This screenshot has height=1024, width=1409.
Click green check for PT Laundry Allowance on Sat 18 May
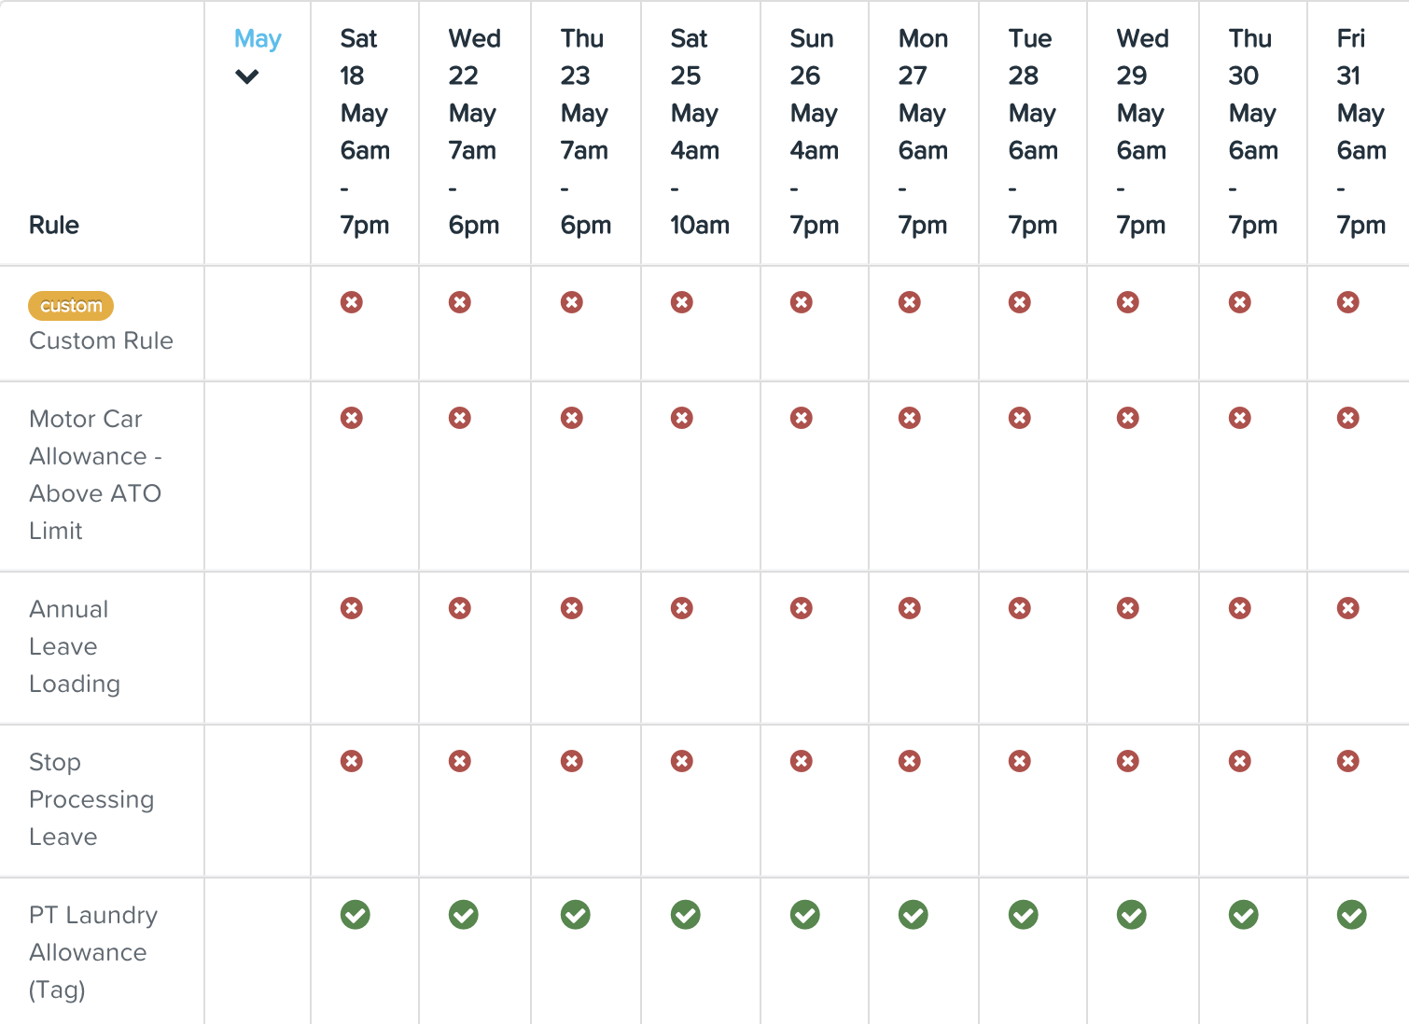(x=356, y=915)
